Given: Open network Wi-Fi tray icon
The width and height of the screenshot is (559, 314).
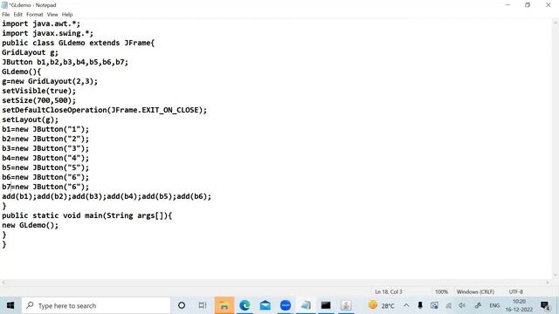Looking at the screenshot, I should (448, 305).
